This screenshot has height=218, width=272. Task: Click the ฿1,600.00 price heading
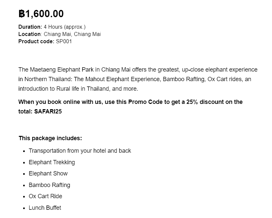point(41,14)
